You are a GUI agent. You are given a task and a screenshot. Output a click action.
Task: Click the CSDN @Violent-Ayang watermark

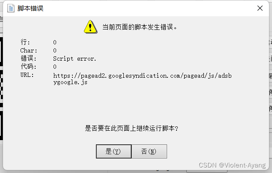(x=232, y=165)
